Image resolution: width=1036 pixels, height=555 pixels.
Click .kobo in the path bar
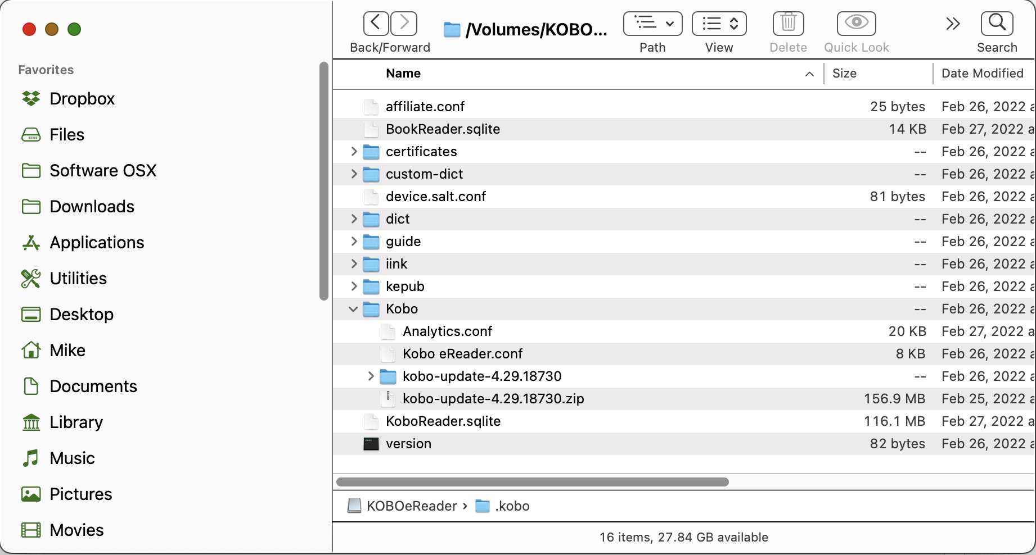point(512,506)
